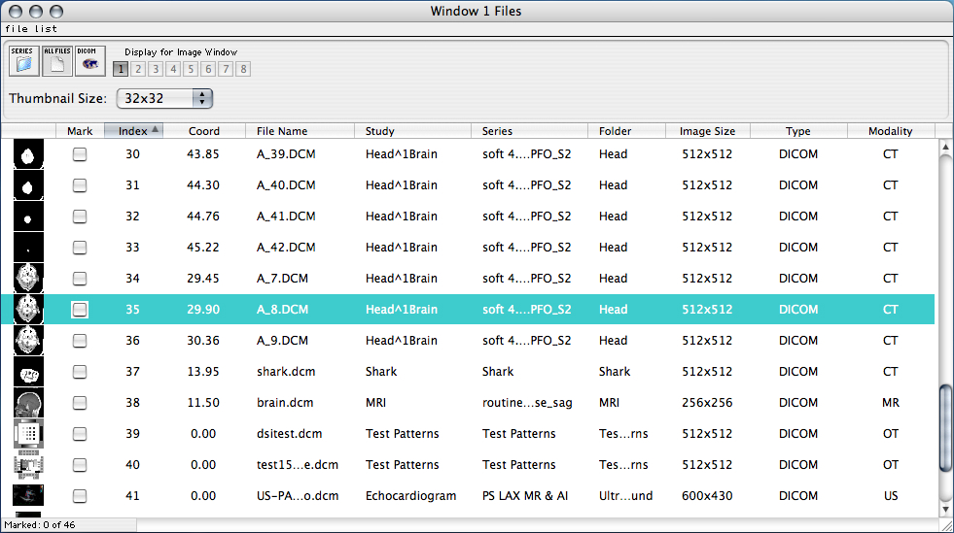Open the Thumbnail Size dropdown

pyautogui.click(x=164, y=98)
